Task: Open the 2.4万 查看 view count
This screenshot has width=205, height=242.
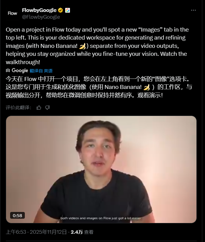Action: pyautogui.click(x=82, y=232)
